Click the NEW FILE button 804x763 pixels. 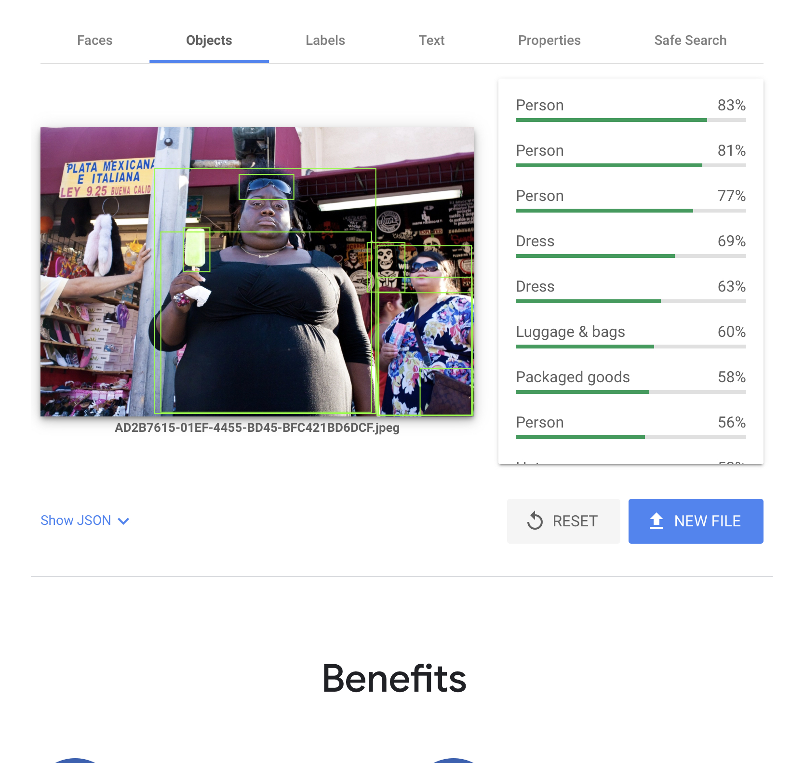696,521
